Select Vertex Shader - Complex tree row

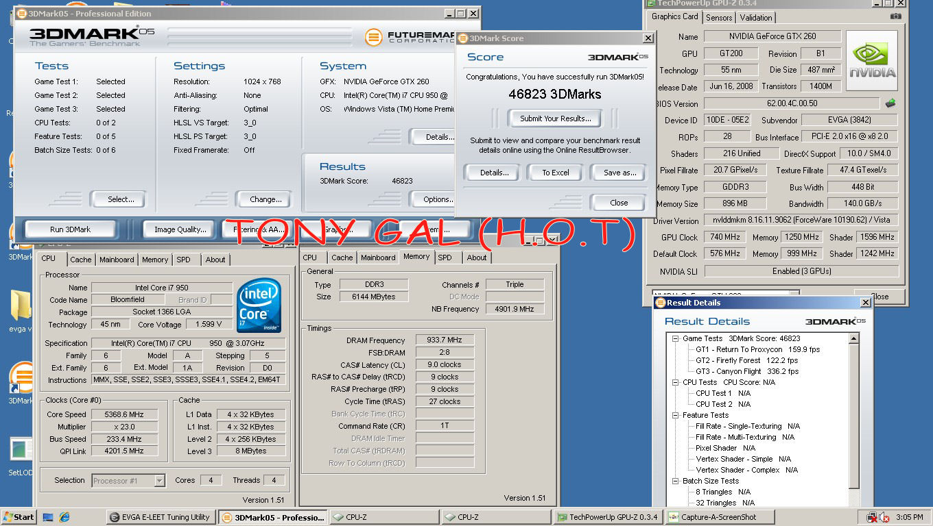point(746,470)
